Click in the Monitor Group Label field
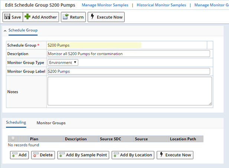Image resolution: width=229 pixels, height=168 pixels. [129, 71]
